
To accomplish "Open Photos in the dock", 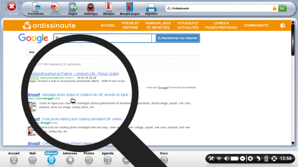I will pyautogui.click(x=89, y=158).
